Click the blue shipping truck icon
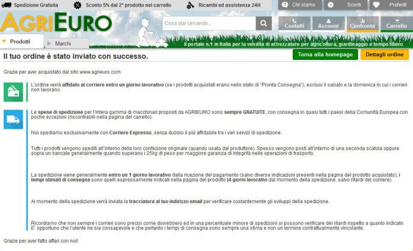The height and width of the screenshot is (251, 413). [x=12, y=119]
